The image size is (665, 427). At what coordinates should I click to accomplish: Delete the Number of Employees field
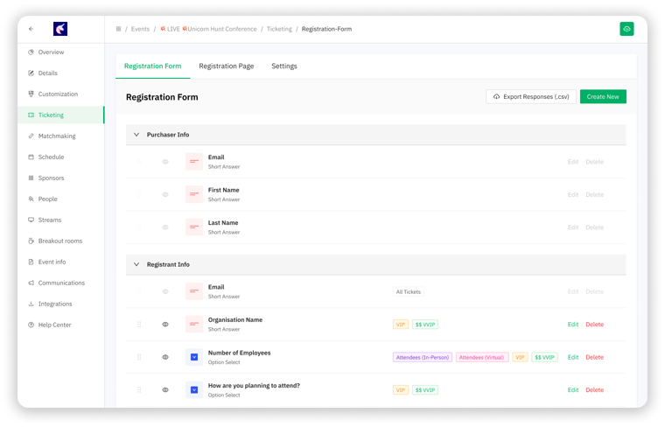click(x=594, y=357)
